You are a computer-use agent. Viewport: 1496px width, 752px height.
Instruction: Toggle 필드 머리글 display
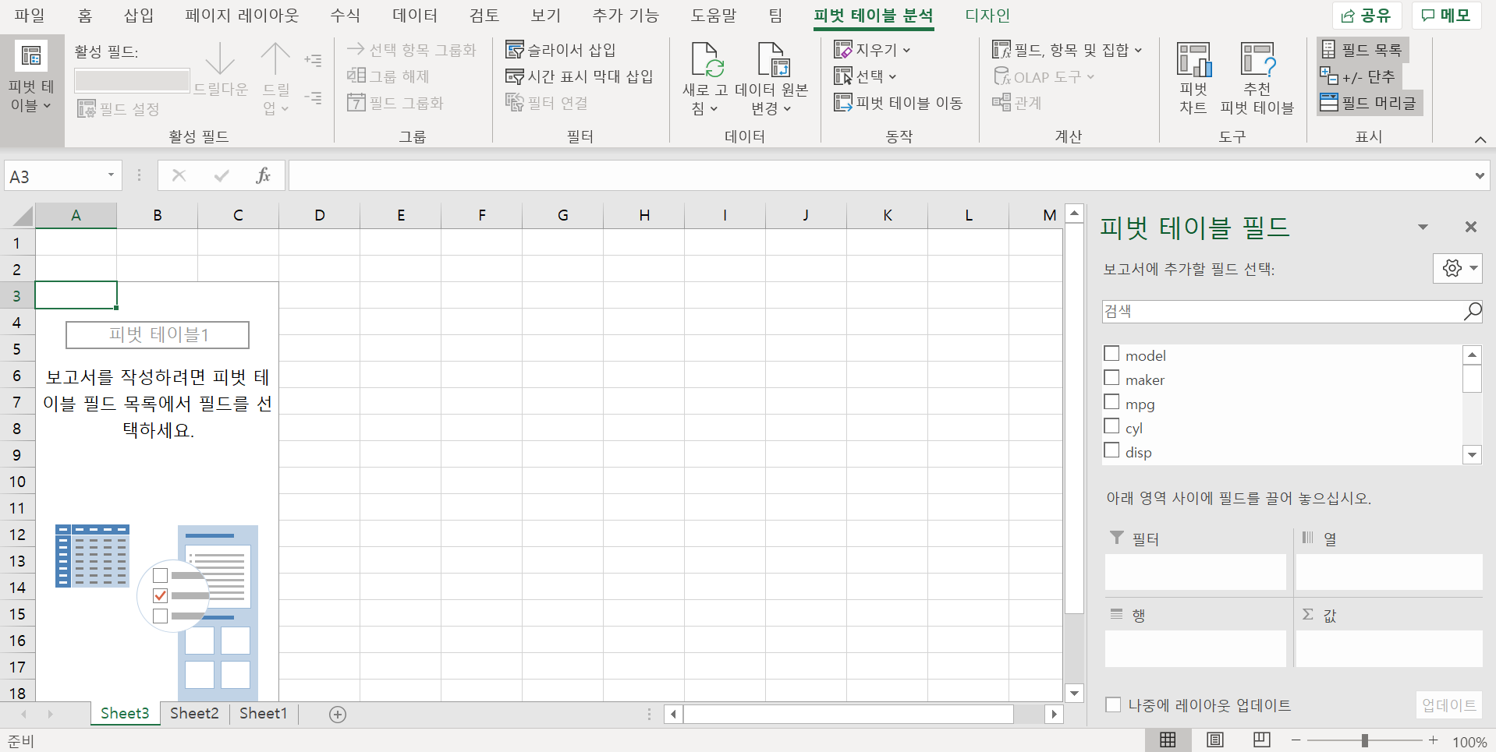point(1369,103)
